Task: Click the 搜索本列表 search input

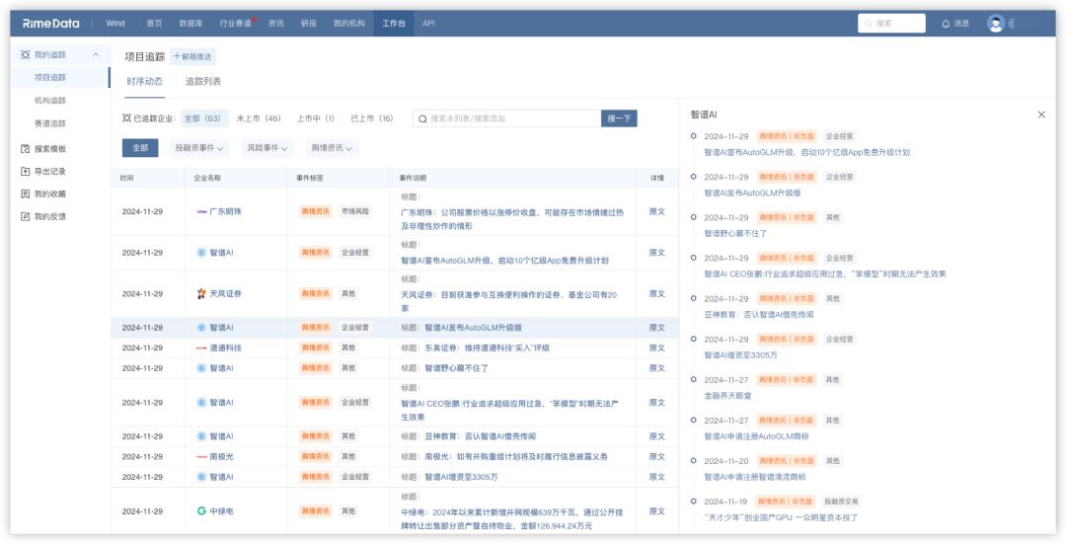Action: click(506, 118)
